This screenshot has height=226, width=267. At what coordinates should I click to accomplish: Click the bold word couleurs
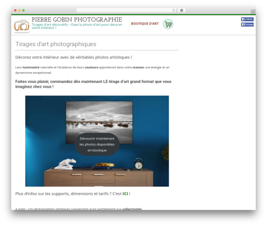click(91, 67)
